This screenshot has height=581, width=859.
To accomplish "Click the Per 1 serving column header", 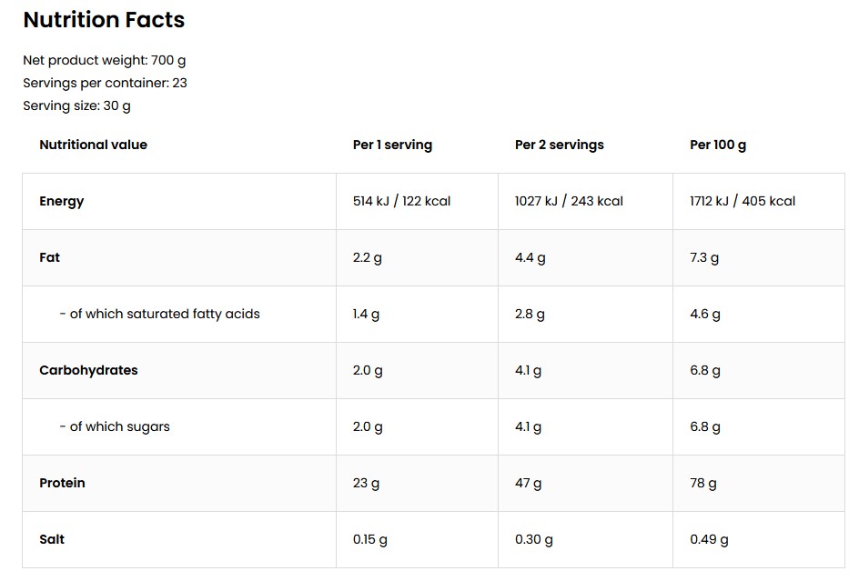I will 392,145.
